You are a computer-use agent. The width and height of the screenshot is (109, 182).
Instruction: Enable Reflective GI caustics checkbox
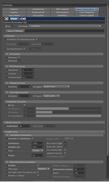point(19,57)
